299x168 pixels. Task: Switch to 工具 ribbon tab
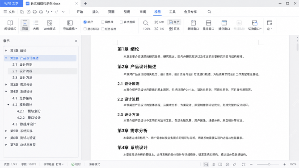coord(172,12)
